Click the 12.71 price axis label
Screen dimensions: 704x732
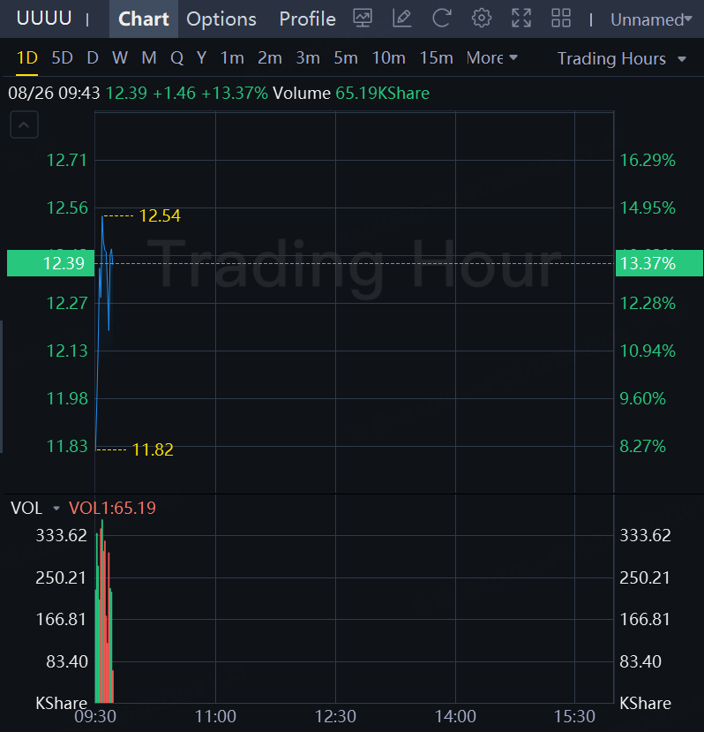tap(67, 160)
